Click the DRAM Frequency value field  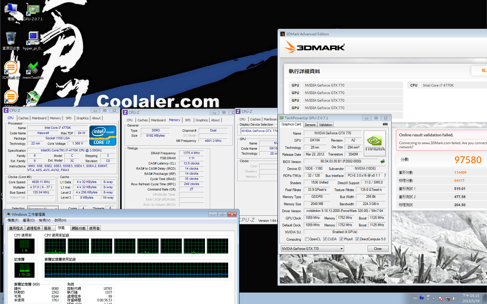point(191,153)
